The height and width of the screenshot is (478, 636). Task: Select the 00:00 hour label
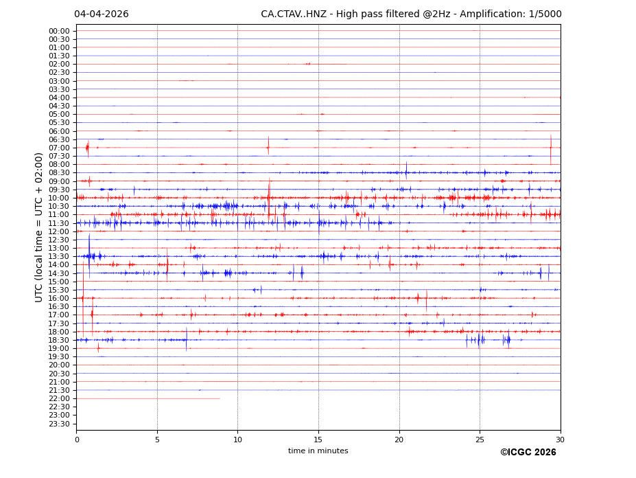click(x=59, y=31)
